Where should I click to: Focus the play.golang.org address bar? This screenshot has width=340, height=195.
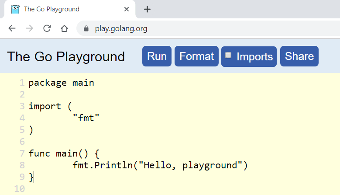click(x=175, y=29)
